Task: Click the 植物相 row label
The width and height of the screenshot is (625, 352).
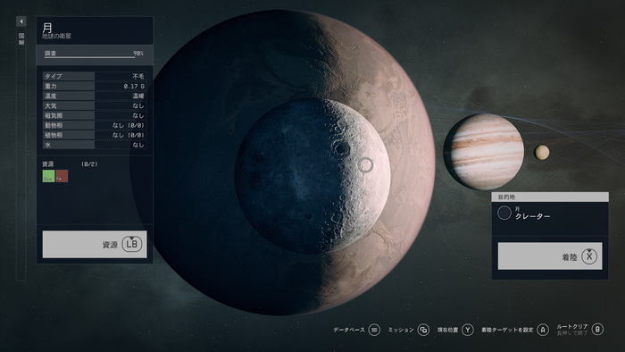Action: point(54,135)
